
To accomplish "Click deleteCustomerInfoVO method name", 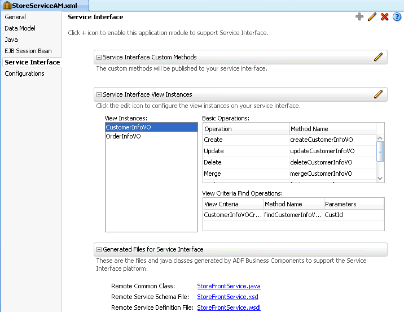I will (x=321, y=162).
